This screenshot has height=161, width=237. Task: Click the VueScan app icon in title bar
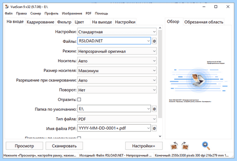click(x=7, y=7)
